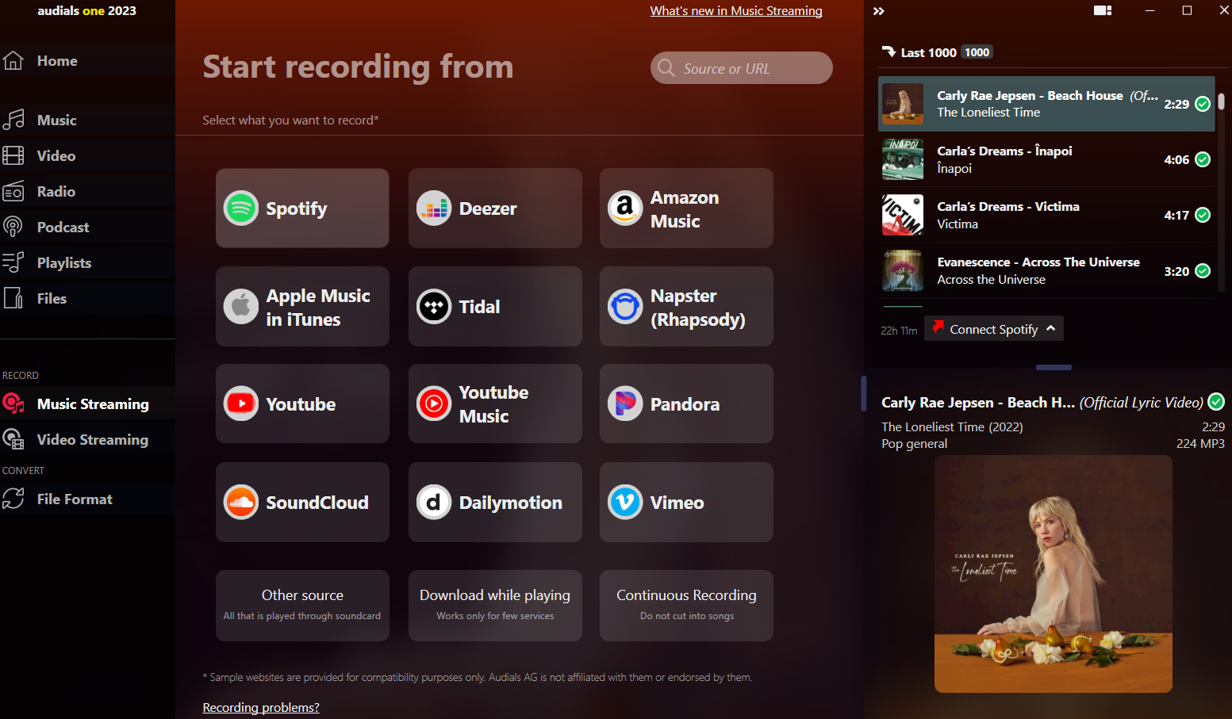Select Download while playing option
1232x719 pixels.
pos(495,606)
